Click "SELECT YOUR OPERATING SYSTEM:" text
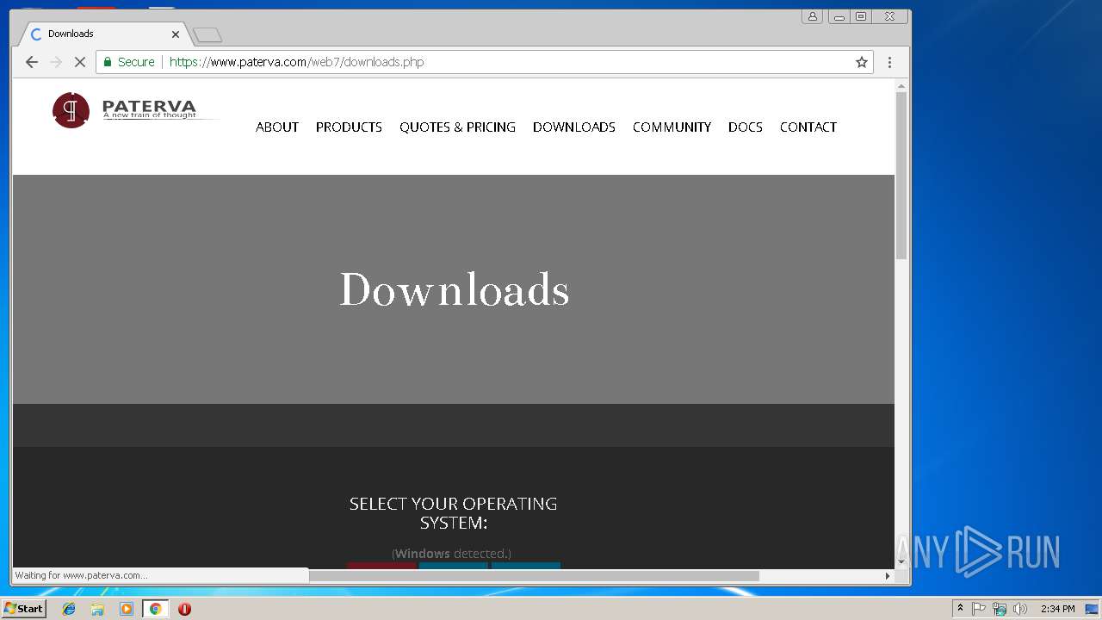Image resolution: width=1102 pixels, height=620 pixels. pos(454,513)
